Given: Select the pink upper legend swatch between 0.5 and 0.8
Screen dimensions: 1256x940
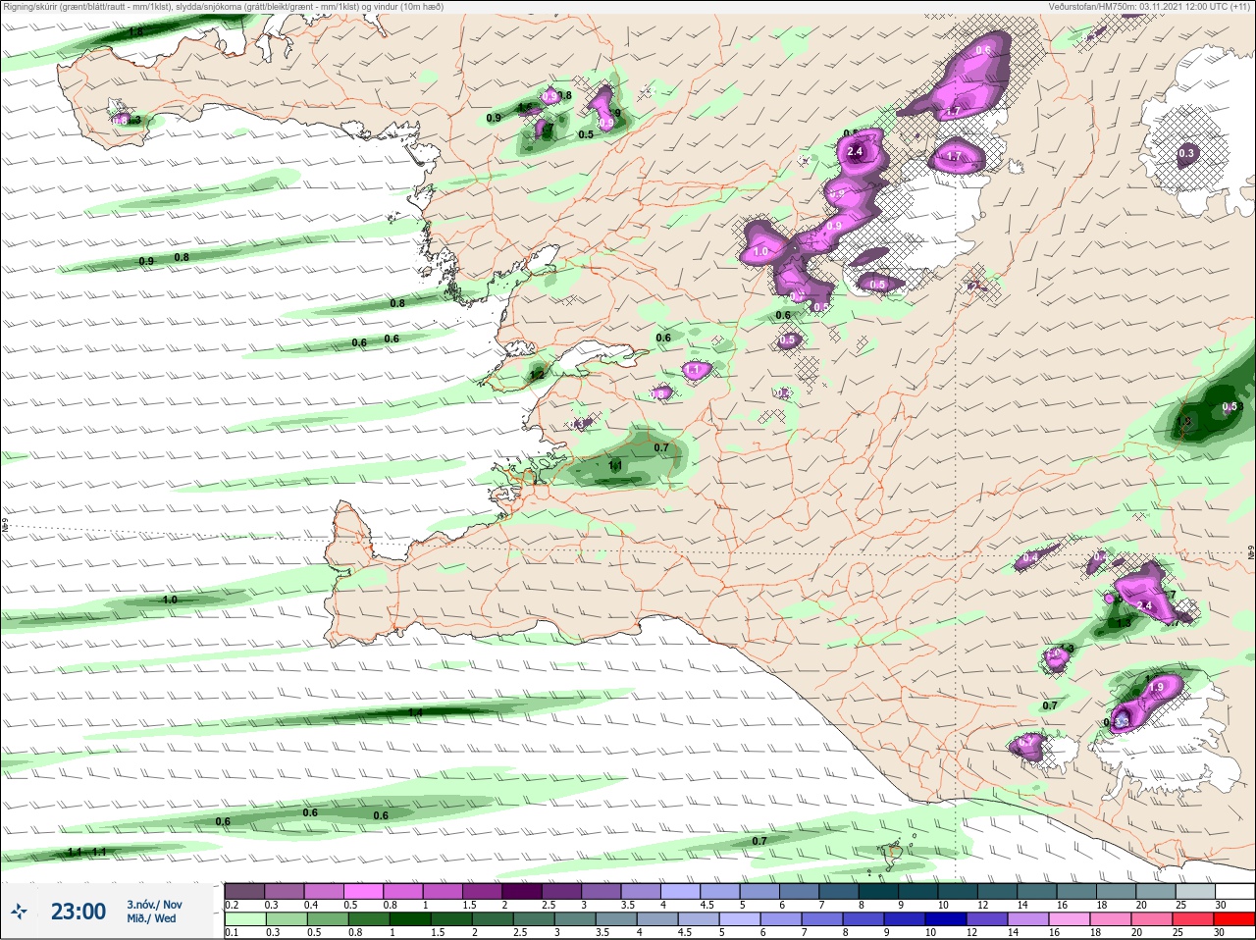Looking at the screenshot, I should tap(363, 891).
